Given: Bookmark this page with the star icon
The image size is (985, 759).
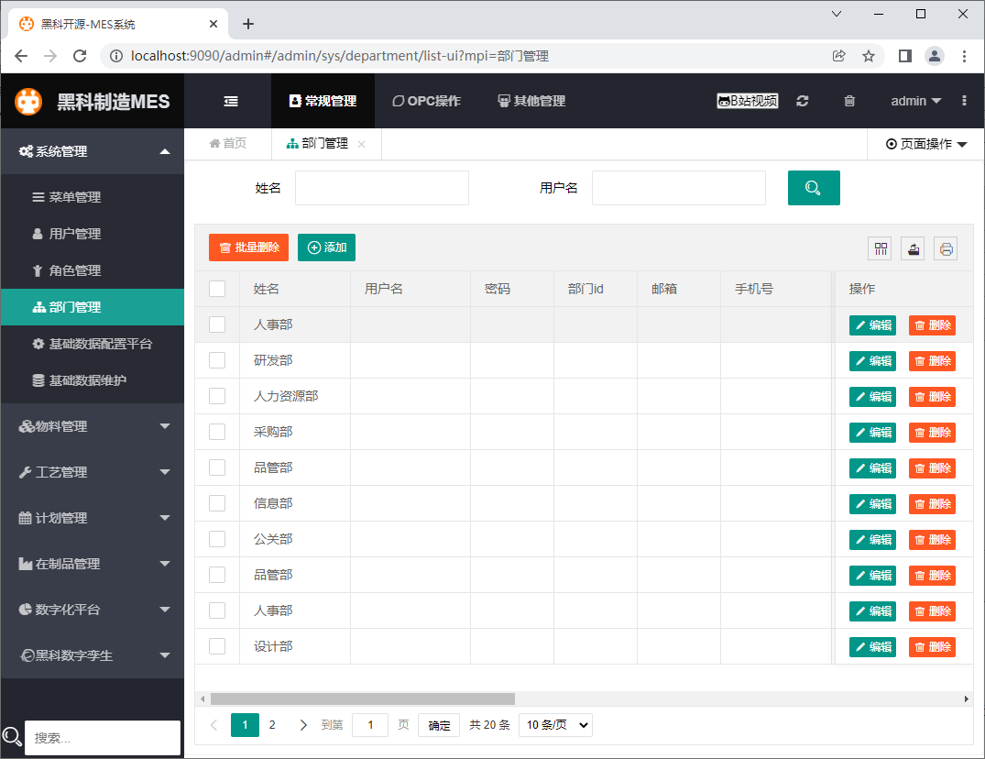Looking at the screenshot, I should tap(868, 56).
